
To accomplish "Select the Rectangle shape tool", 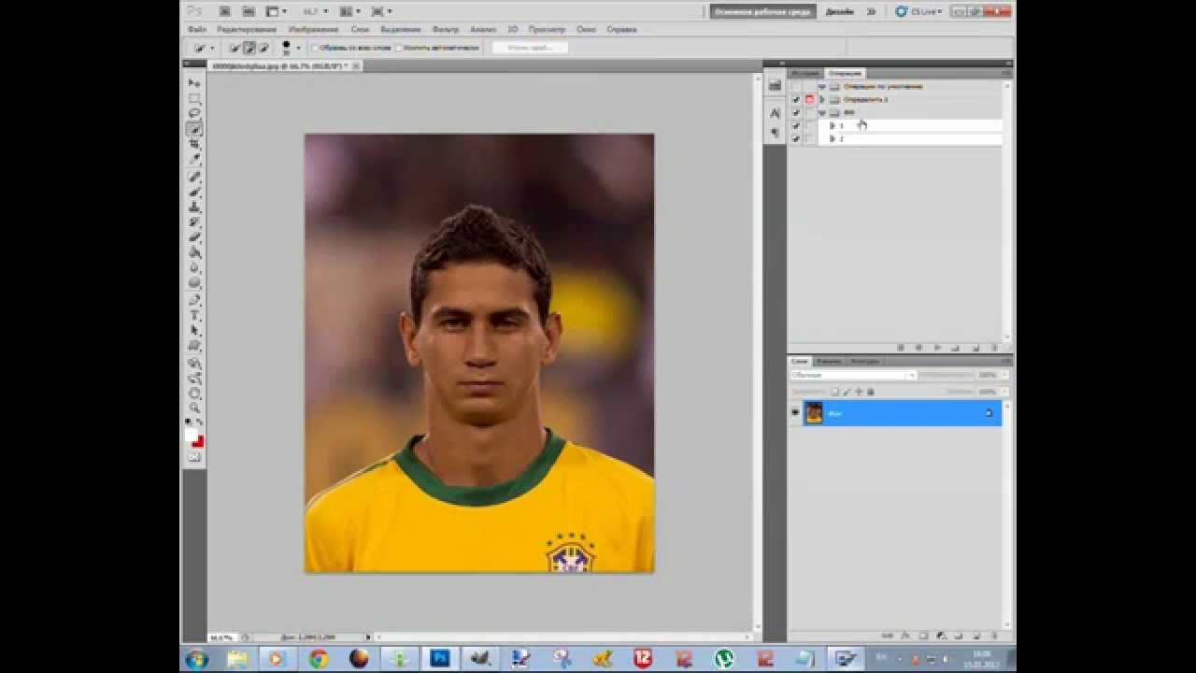I will [x=194, y=345].
